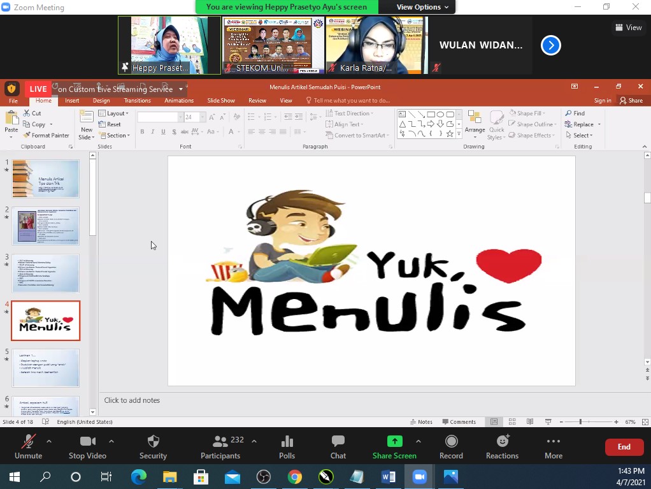Image resolution: width=651 pixels, height=489 pixels.
Task: Open Comments pane from status bar
Action: pyautogui.click(x=459, y=421)
